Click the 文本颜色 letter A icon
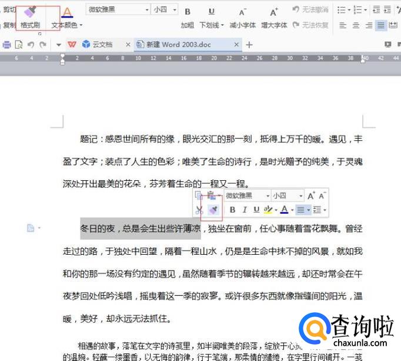 (67, 12)
